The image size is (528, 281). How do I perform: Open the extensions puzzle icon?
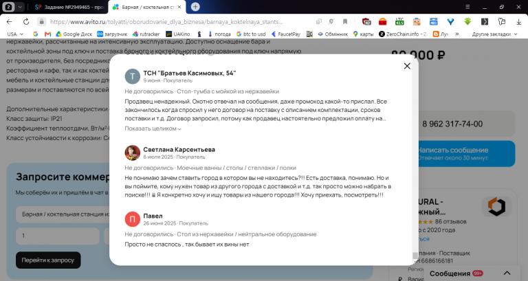tap(502, 21)
